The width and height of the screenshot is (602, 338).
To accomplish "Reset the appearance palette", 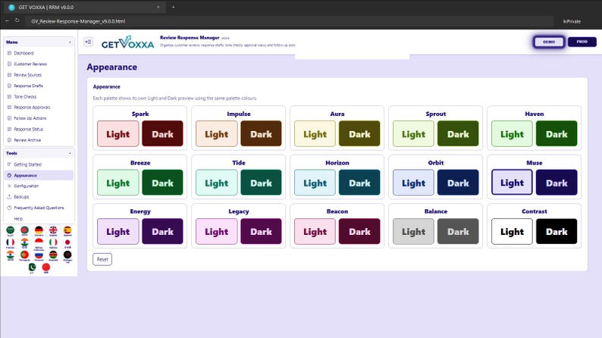I will [102, 259].
